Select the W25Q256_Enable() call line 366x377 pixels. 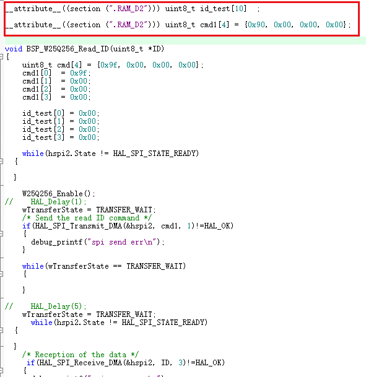59,194
